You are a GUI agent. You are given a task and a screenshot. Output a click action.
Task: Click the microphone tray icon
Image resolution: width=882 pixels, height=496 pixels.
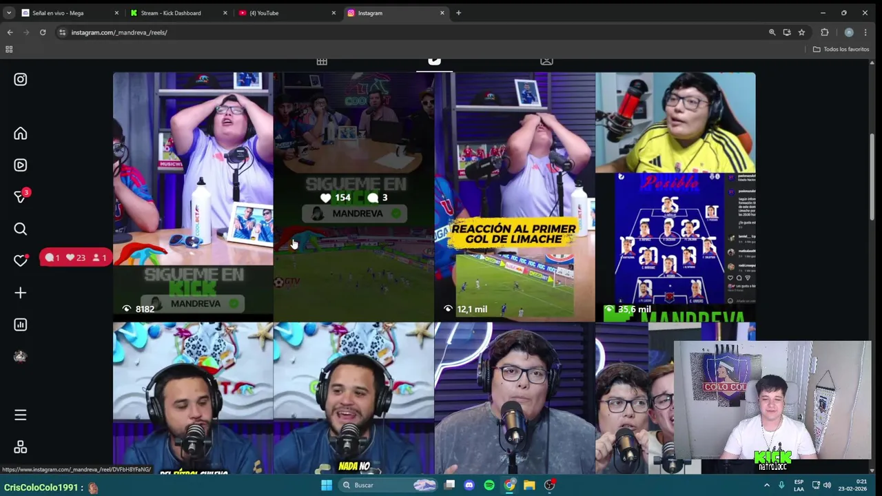pyautogui.click(x=781, y=485)
